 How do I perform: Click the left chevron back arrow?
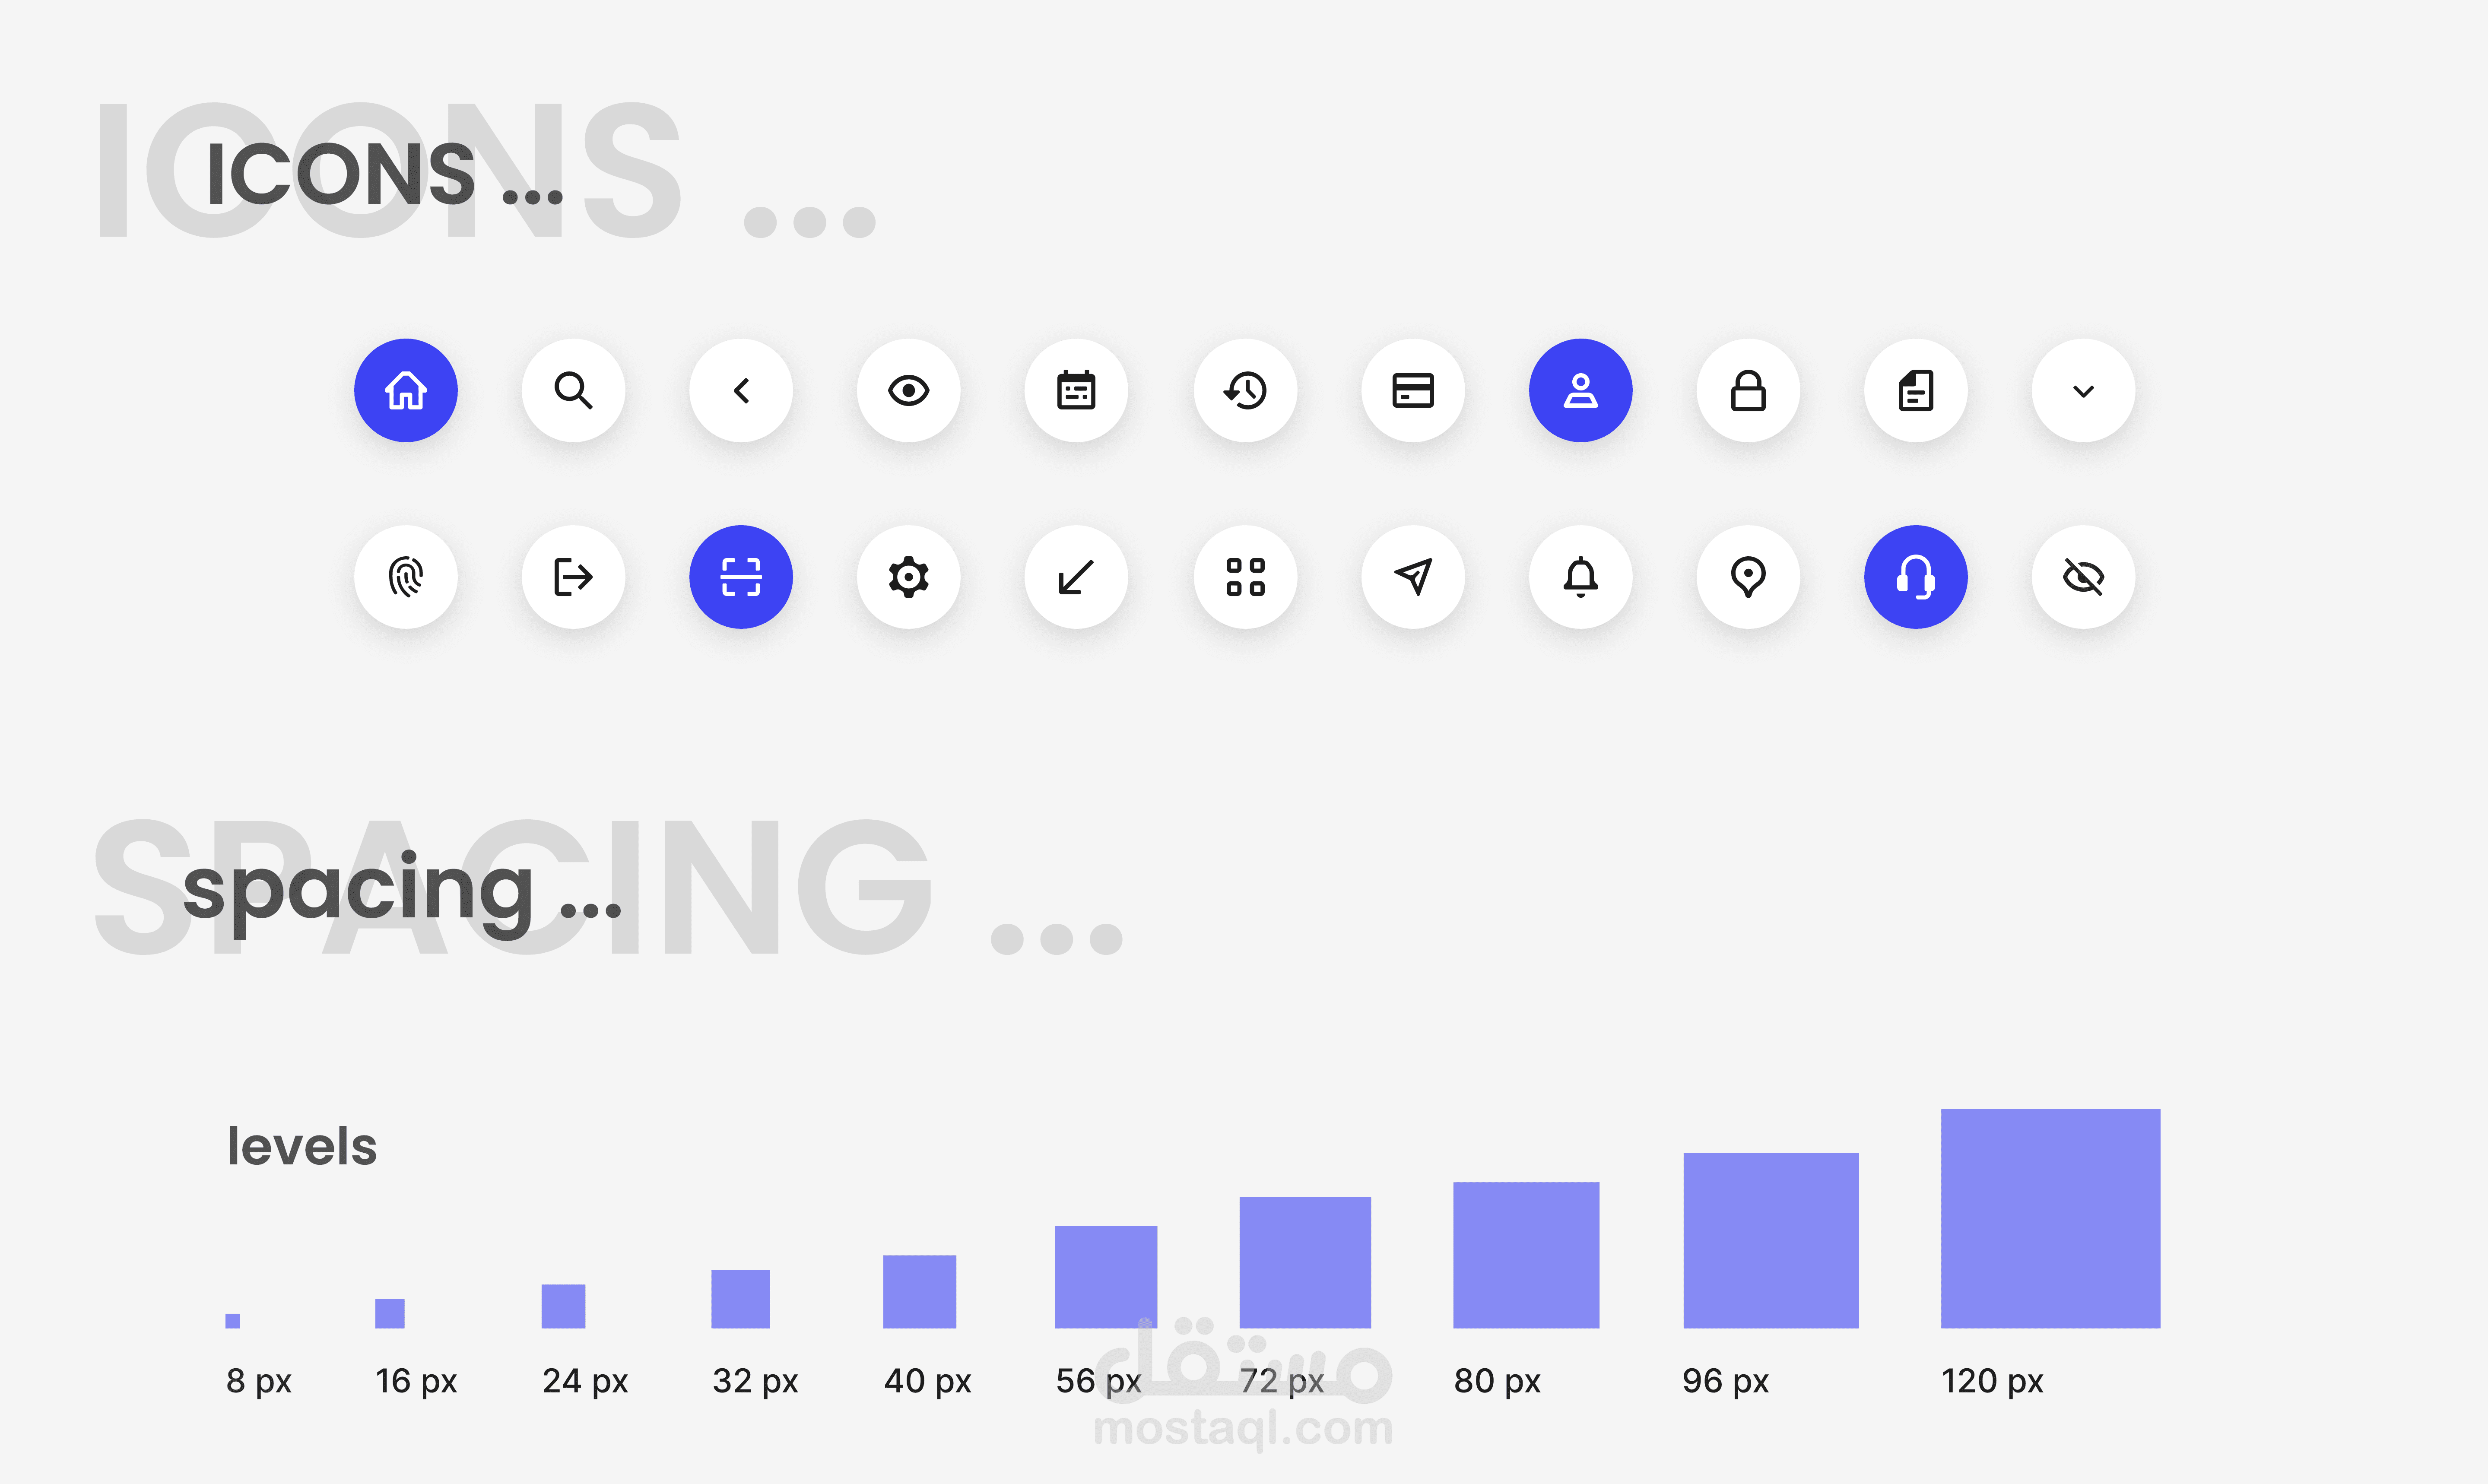(x=741, y=390)
